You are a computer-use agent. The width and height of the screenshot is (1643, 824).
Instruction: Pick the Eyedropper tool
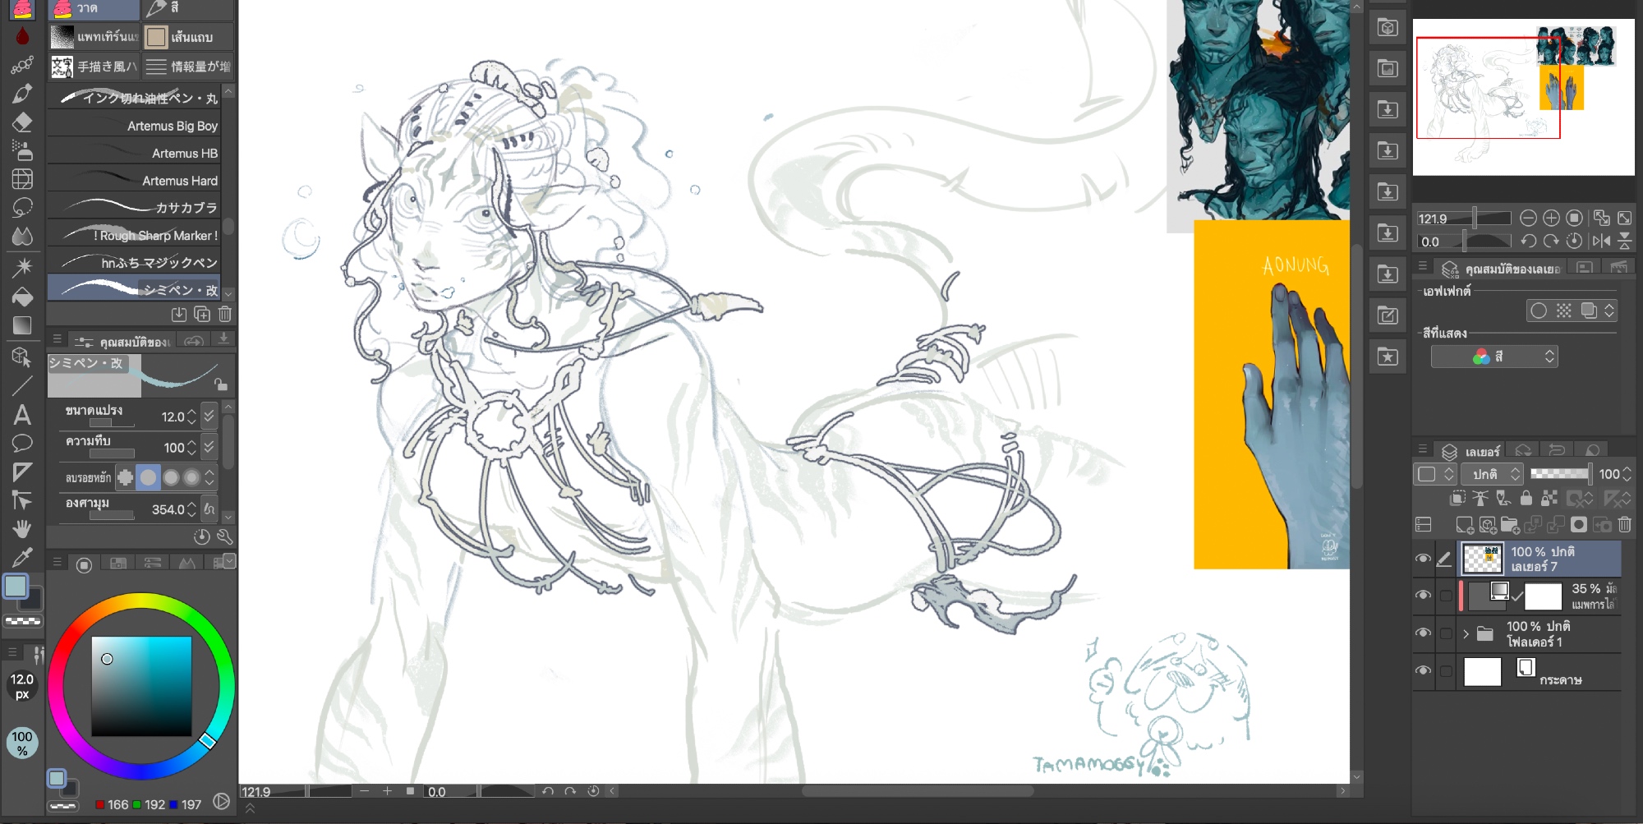[x=22, y=558]
